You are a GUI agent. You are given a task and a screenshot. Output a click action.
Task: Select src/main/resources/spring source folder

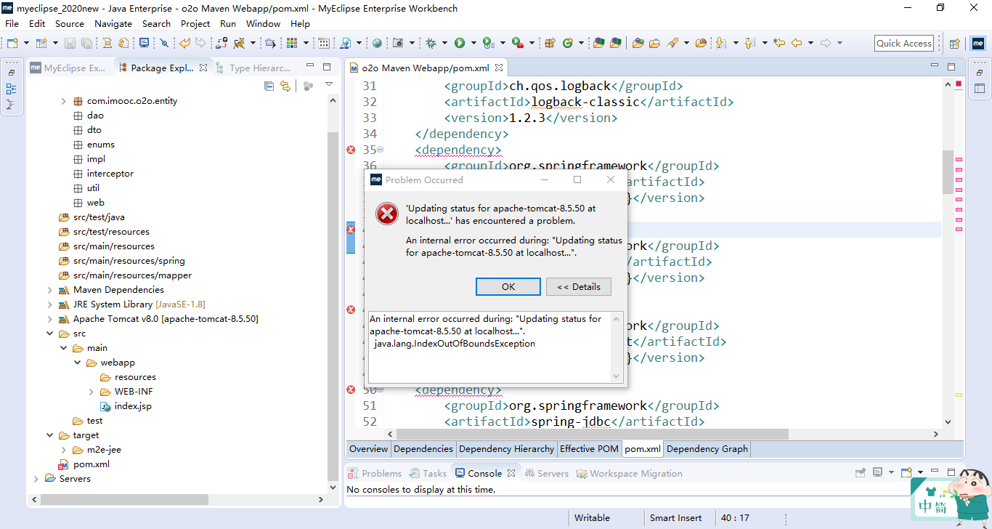point(121,261)
